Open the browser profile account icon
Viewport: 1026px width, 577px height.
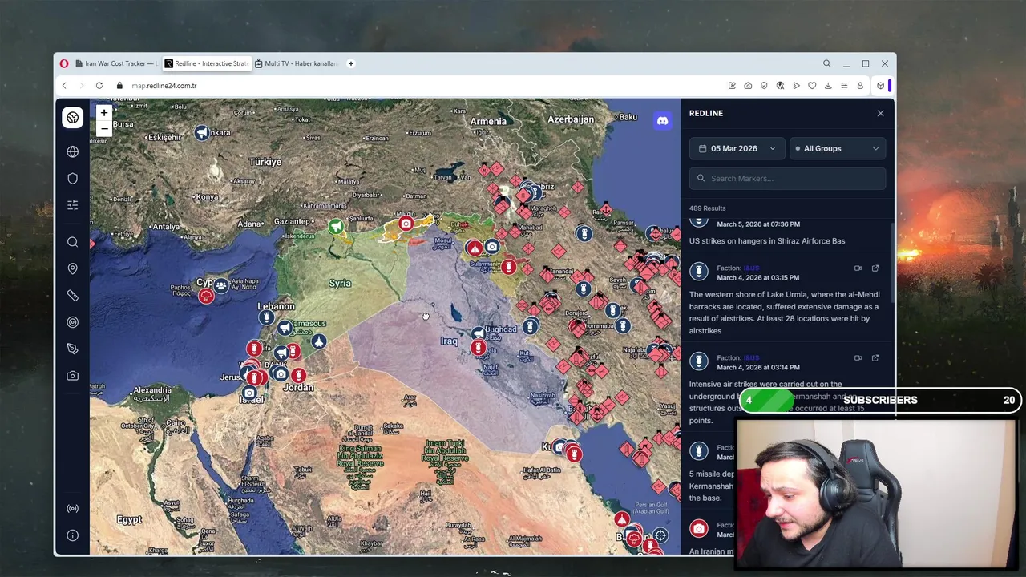860,86
